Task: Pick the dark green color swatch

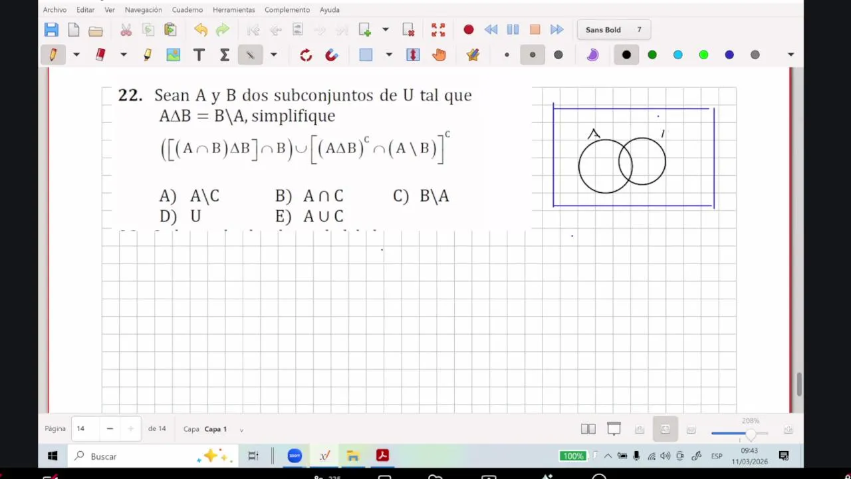Action: pos(652,55)
